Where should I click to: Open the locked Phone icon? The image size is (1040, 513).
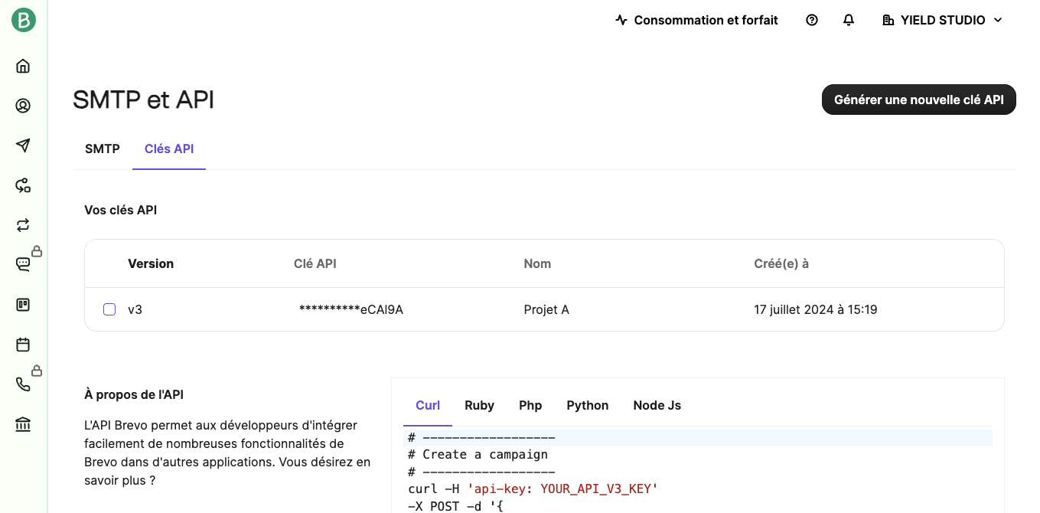click(23, 384)
